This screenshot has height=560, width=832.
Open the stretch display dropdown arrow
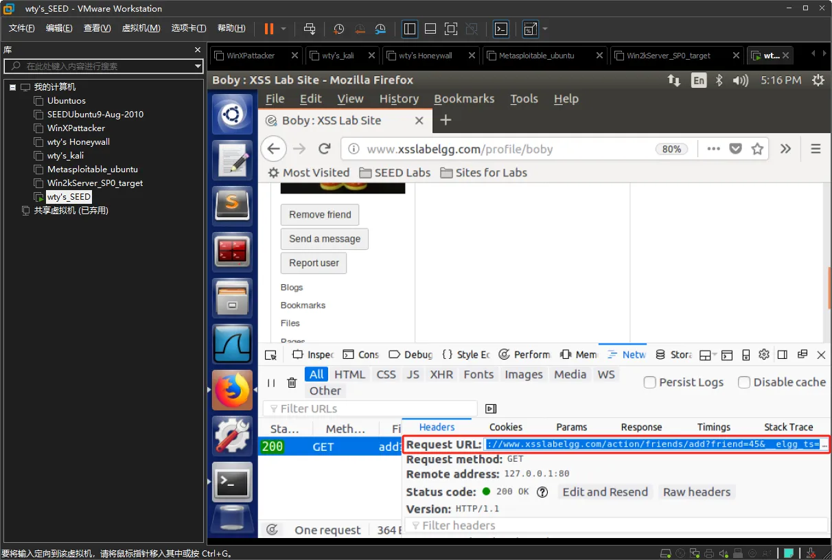(x=545, y=29)
